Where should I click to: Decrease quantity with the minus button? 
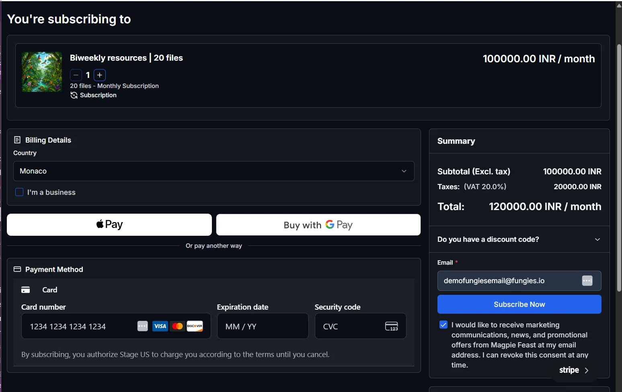76,75
